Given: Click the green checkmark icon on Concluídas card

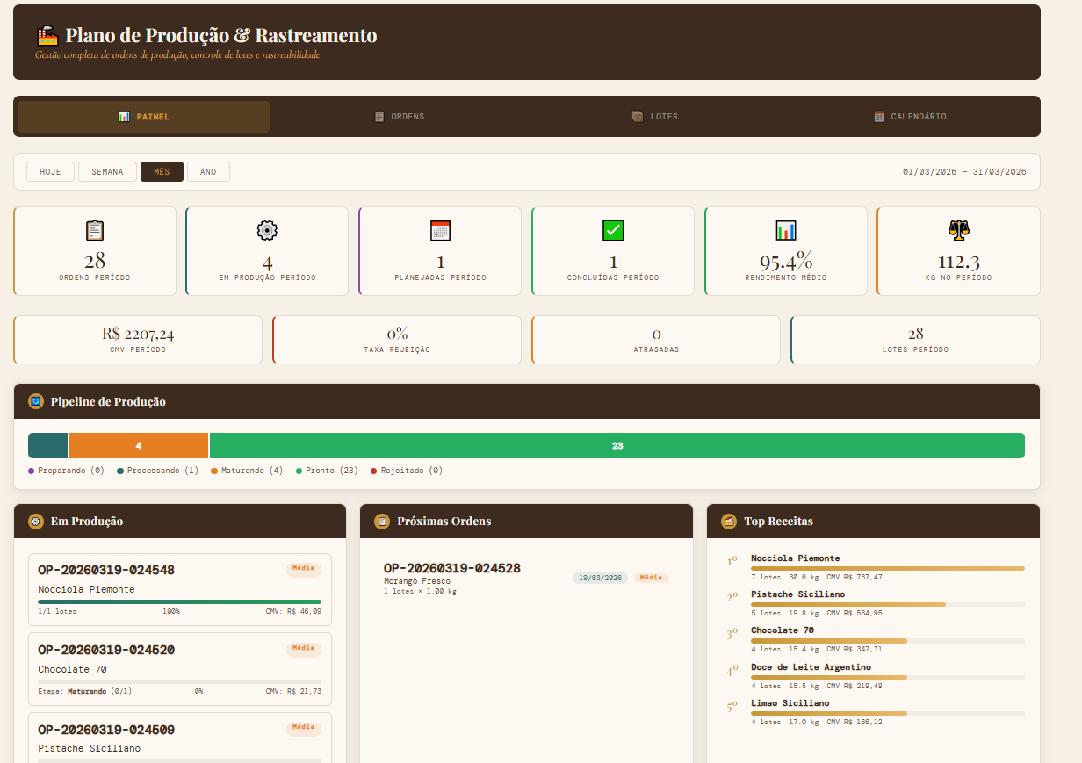Looking at the screenshot, I should pos(612,230).
